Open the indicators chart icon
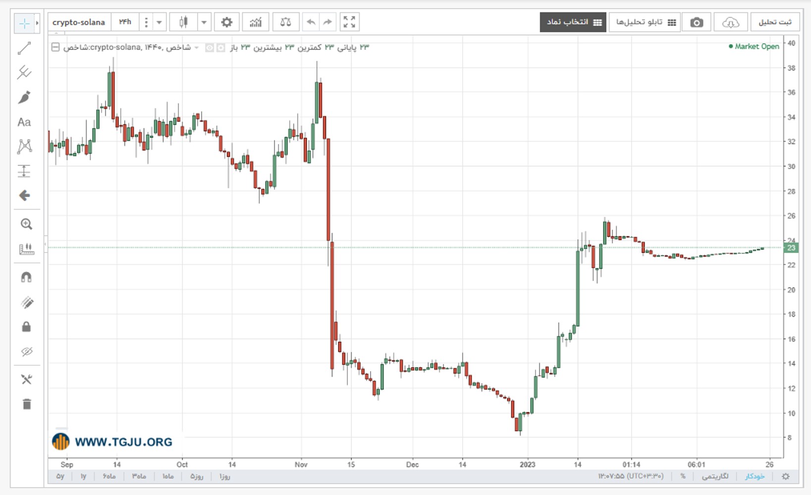This screenshot has width=811, height=495. [256, 22]
